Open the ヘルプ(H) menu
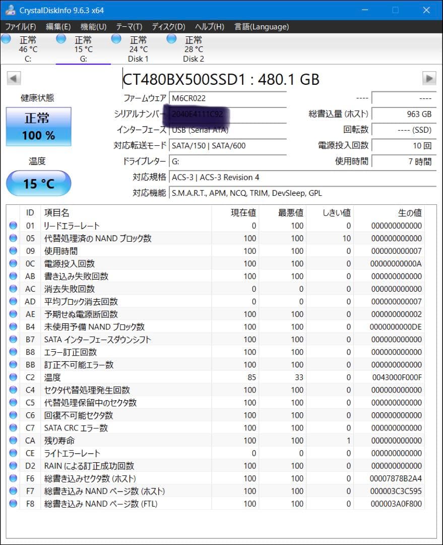 [x=209, y=27]
